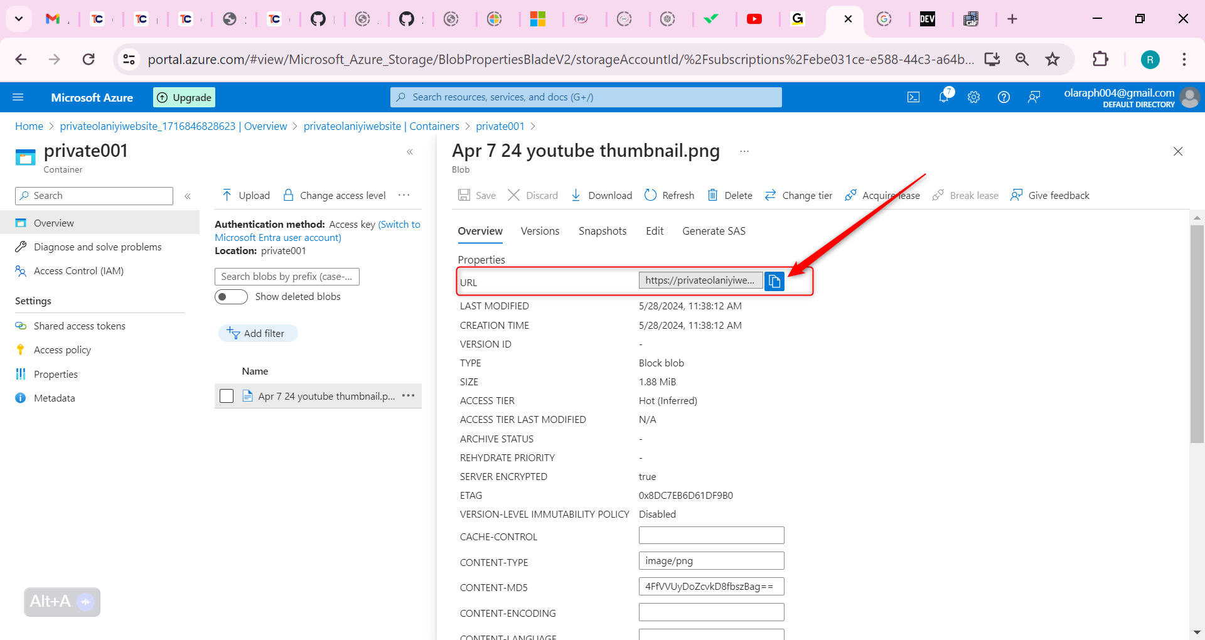Image resolution: width=1205 pixels, height=640 pixels.
Task: Close the blob properties pane
Action: point(1178,151)
